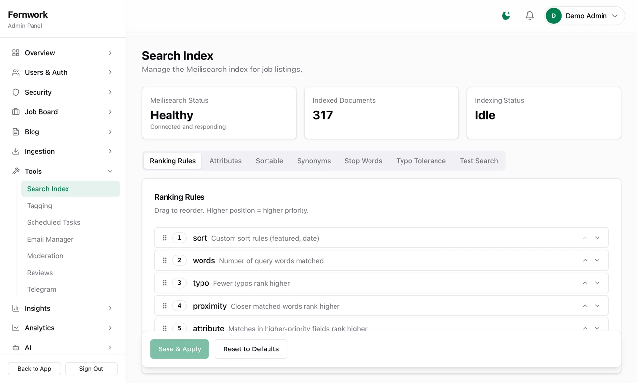Click the Ingestion download icon

pos(16,151)
